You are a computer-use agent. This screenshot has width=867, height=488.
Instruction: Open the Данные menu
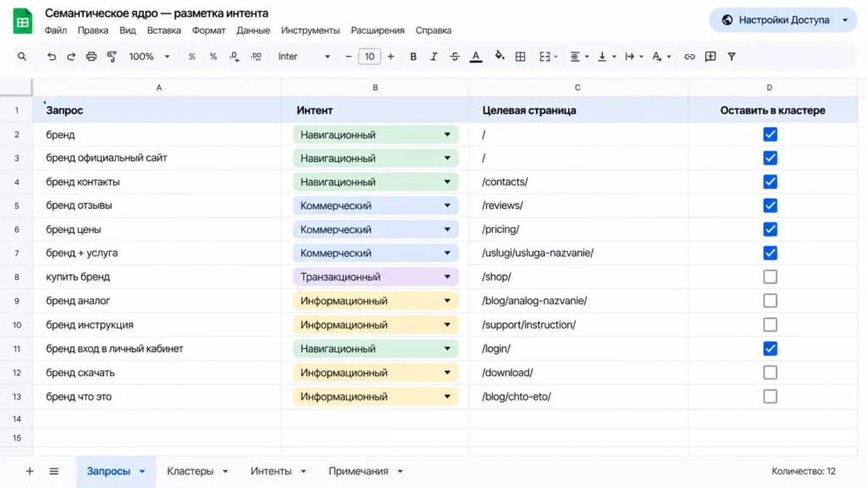[253, 30]
